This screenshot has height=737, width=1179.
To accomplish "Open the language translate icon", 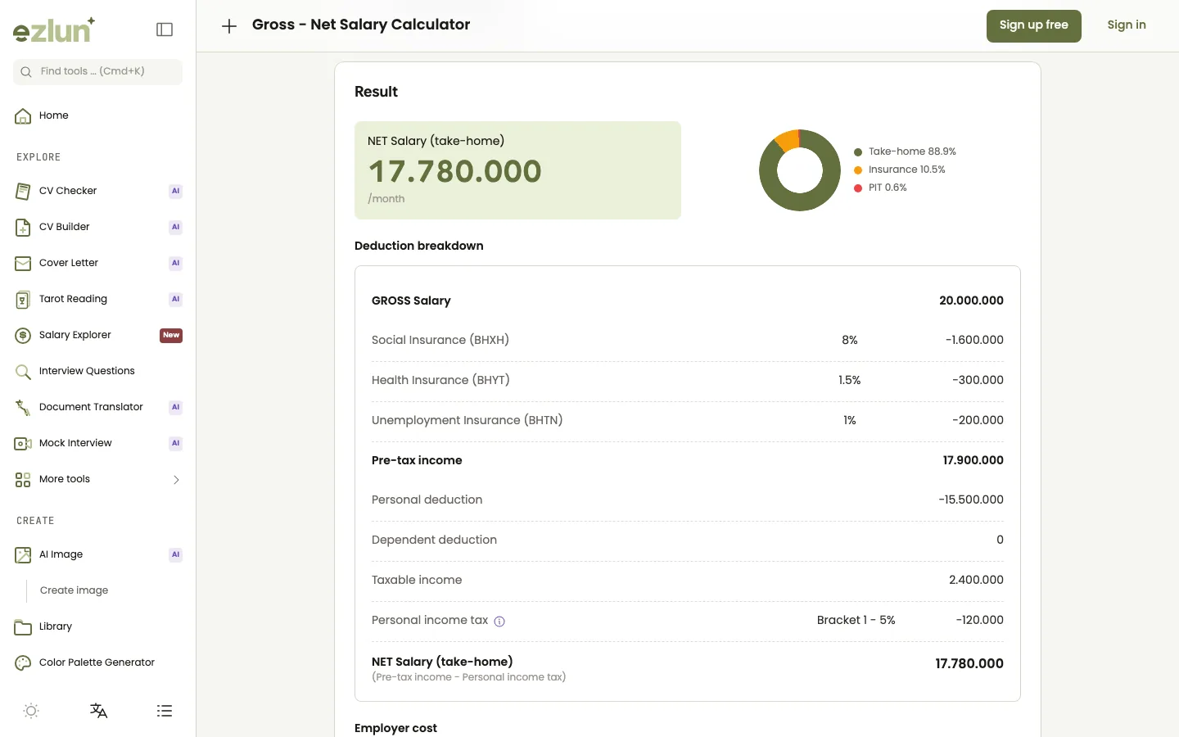I will point(98,711).
